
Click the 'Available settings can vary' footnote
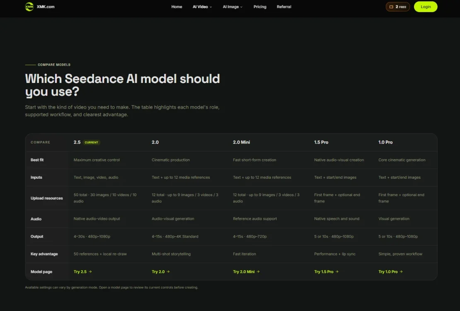pos(111,287)
